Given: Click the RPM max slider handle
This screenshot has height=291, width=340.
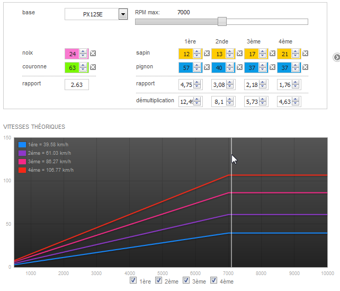Looking at the screenshot, I should (x=222, y=22).
